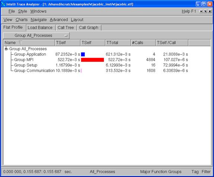The height and width of the screenshot is (177, 214).
Task: Click Tag in status bar
Action: 195,172
